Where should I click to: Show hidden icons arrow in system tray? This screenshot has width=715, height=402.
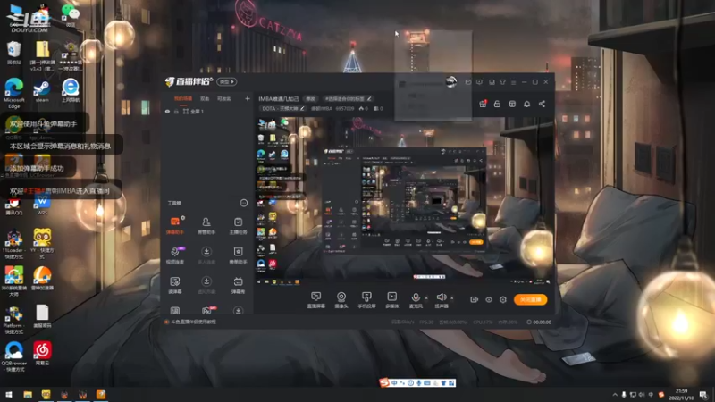tap(615, 395)
